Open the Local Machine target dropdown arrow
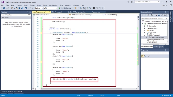The width and height of the screenshot is (173, 97). click(72, 8)
